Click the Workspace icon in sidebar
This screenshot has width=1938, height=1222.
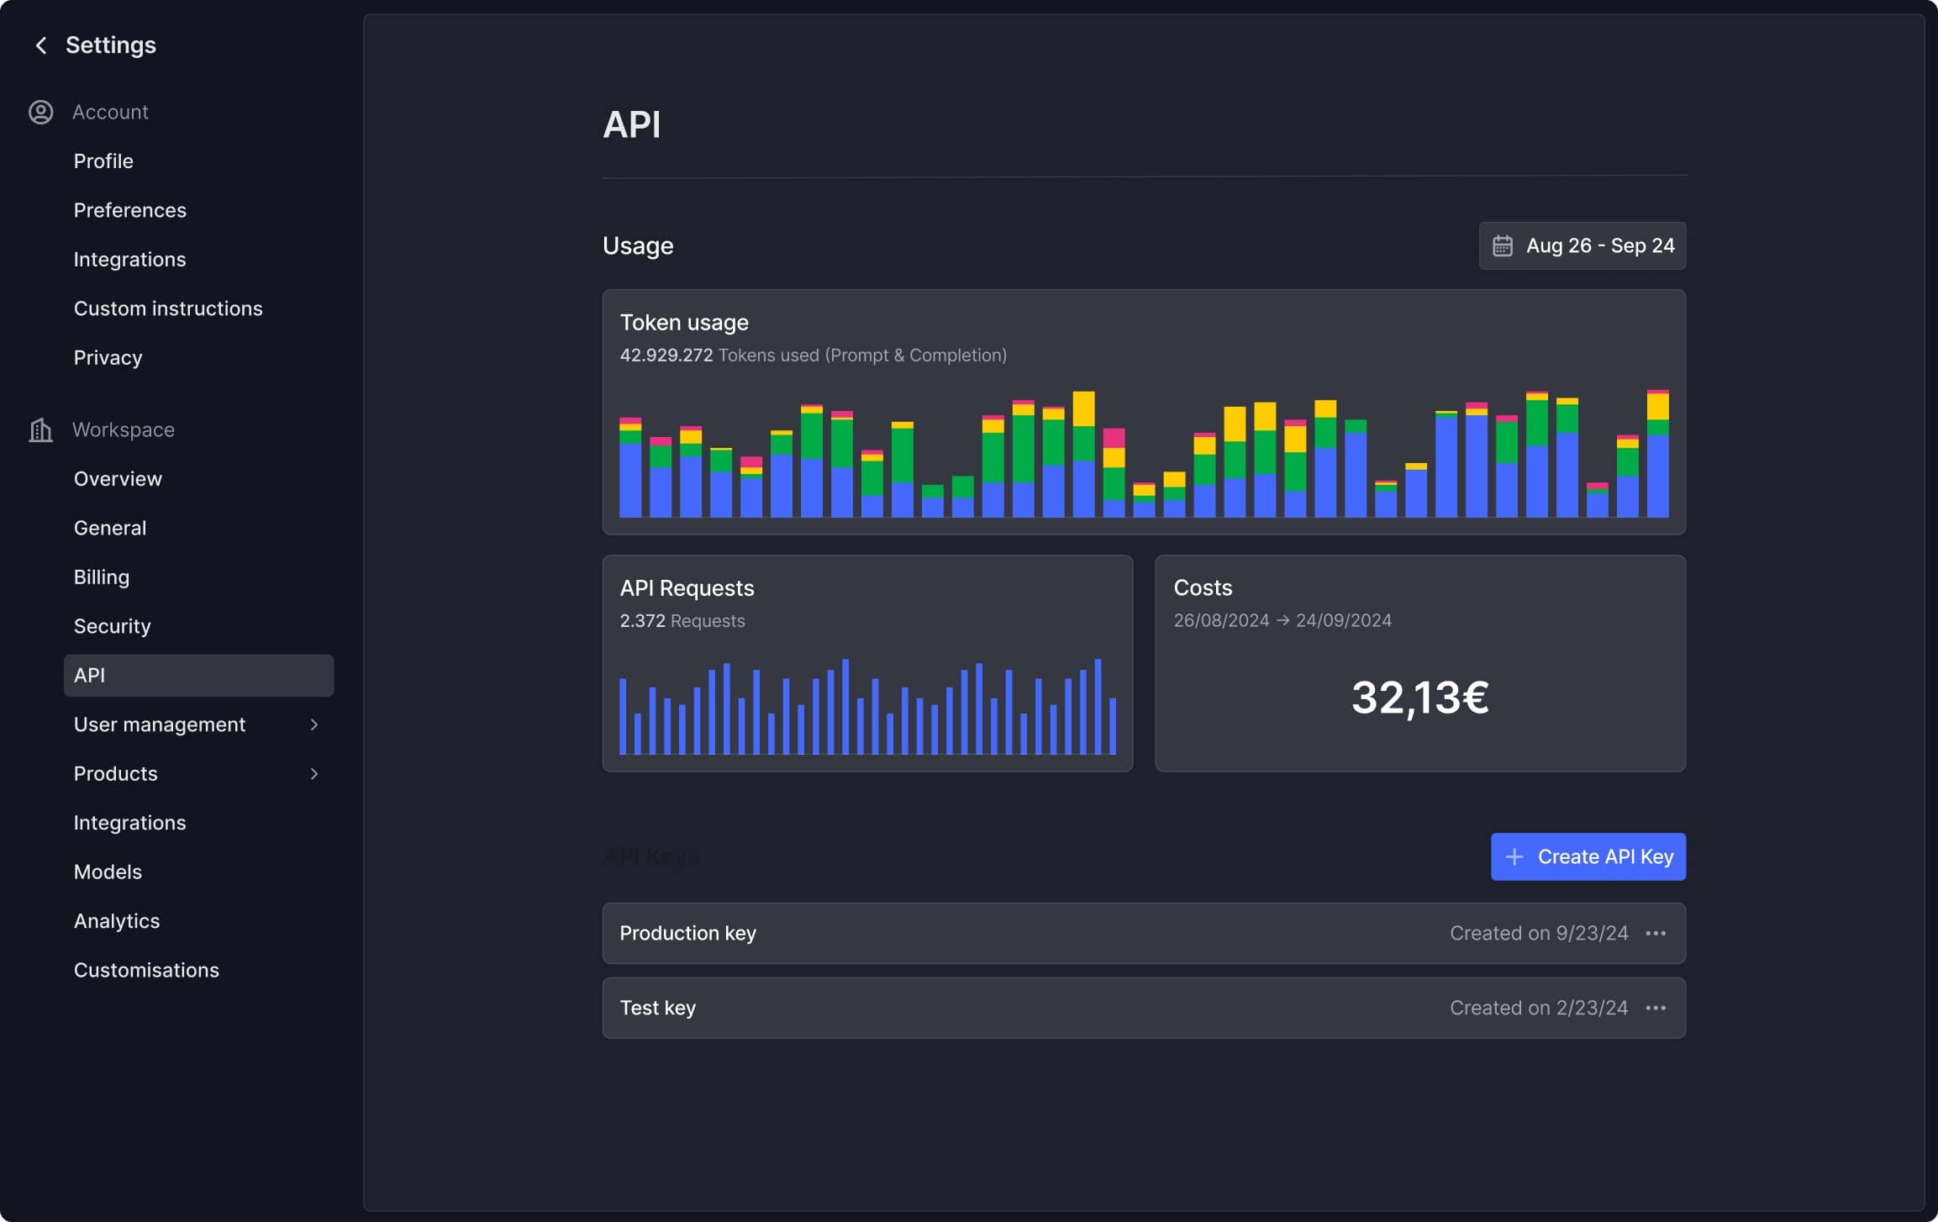pos(39,428)
